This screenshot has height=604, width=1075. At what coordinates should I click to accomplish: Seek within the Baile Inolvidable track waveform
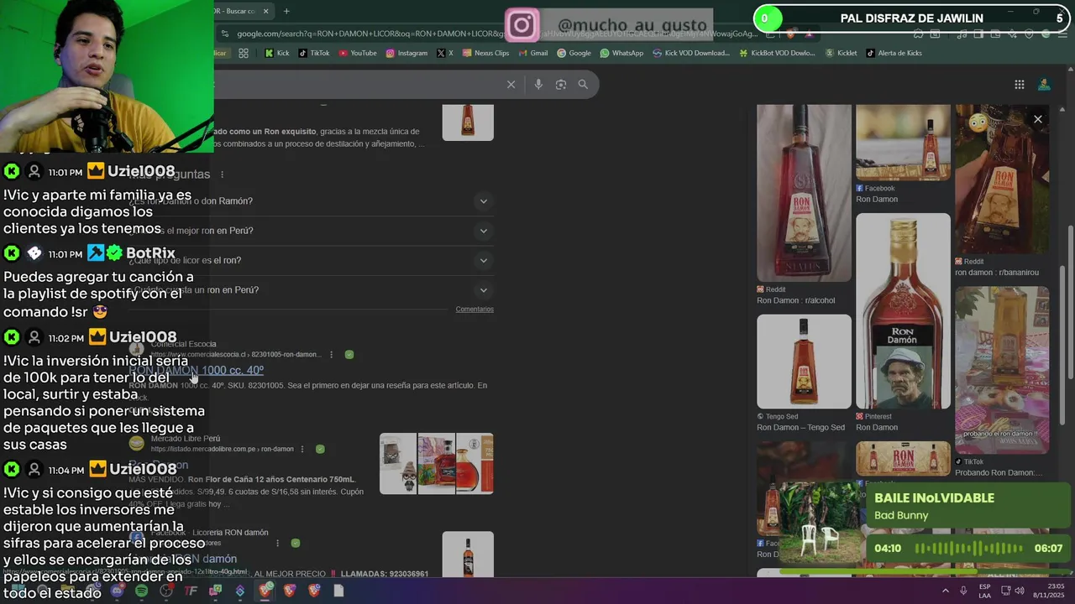[x=969, y=549]
